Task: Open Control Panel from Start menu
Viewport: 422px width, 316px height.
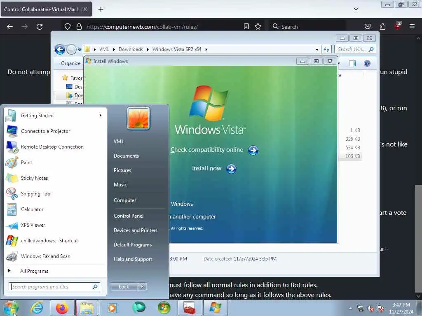Action: click(x=129, y=216)
